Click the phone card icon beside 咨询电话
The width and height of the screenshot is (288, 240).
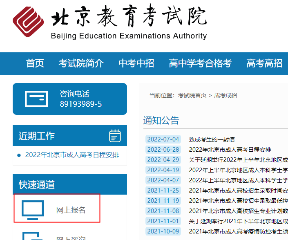(36, 99)
